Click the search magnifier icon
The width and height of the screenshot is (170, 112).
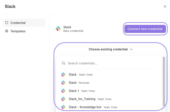click(63, 63)
